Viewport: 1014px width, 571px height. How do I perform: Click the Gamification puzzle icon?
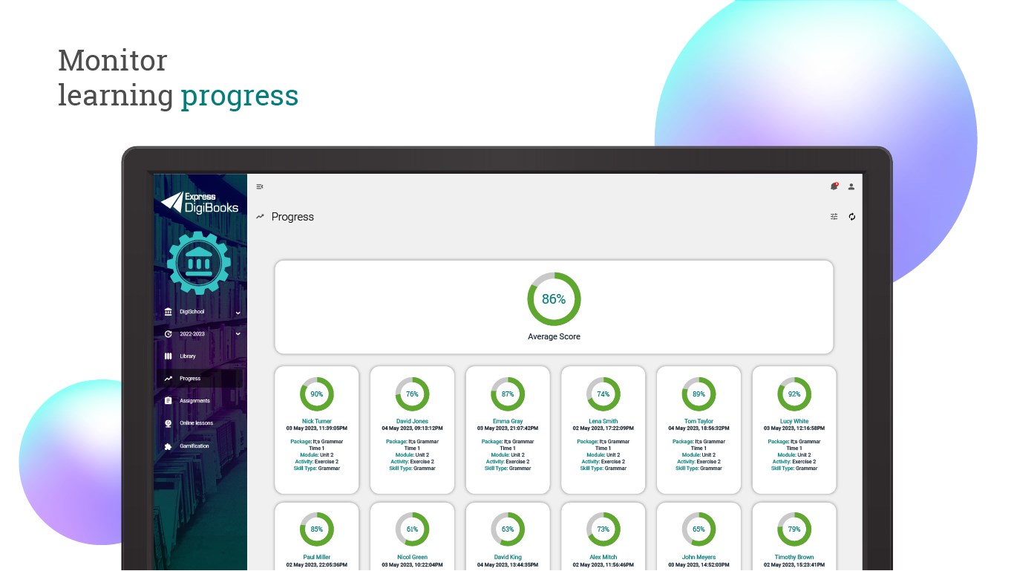click(x=168, y=446)
